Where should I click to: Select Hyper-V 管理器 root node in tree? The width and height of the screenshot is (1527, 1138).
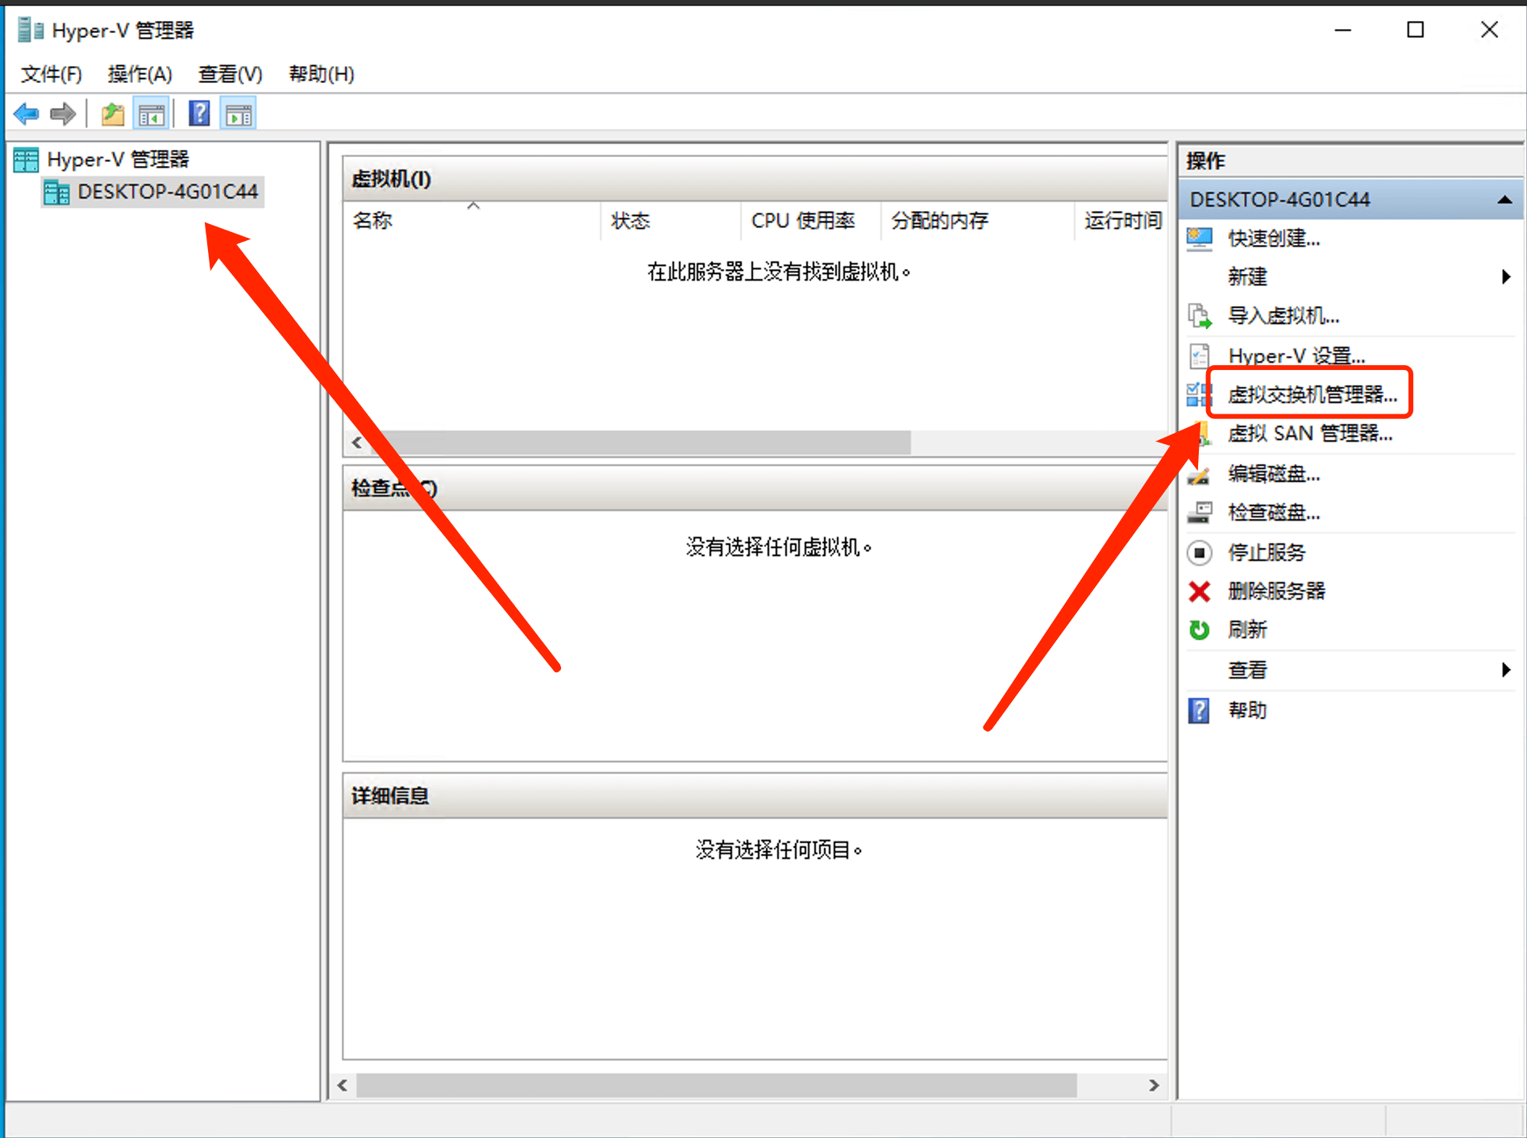pyautogui.click(x=118, y=160)
